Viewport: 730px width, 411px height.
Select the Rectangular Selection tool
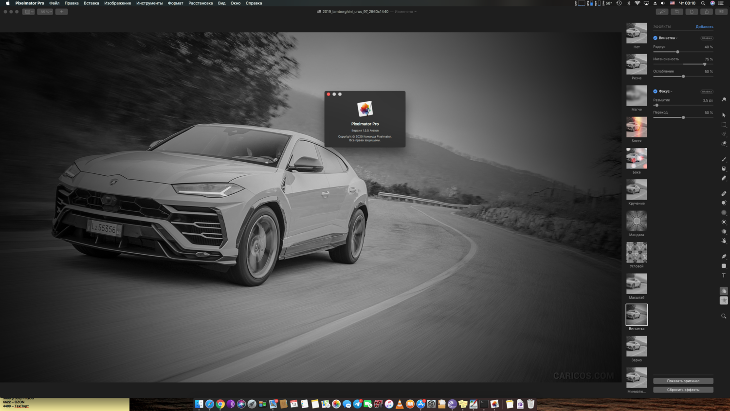point(724,125)
